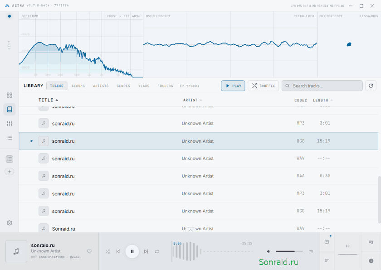Viewport: 381px width, 270px height.
Task: Click the track list vertical scrollbar
Action: [x=379, y=200]
